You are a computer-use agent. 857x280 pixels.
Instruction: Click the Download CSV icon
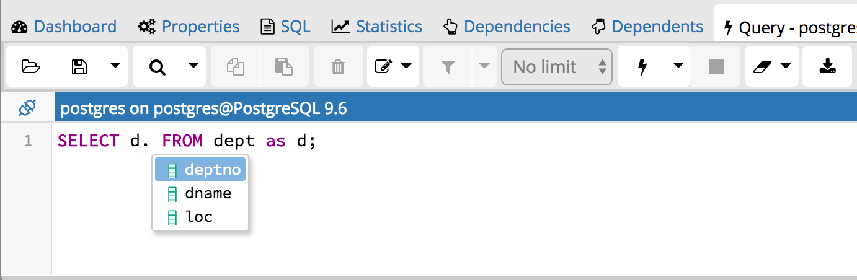[827, 66]
